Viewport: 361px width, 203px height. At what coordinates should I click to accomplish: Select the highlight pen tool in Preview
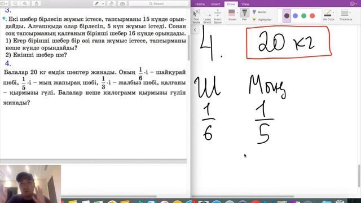click(97, 3)
